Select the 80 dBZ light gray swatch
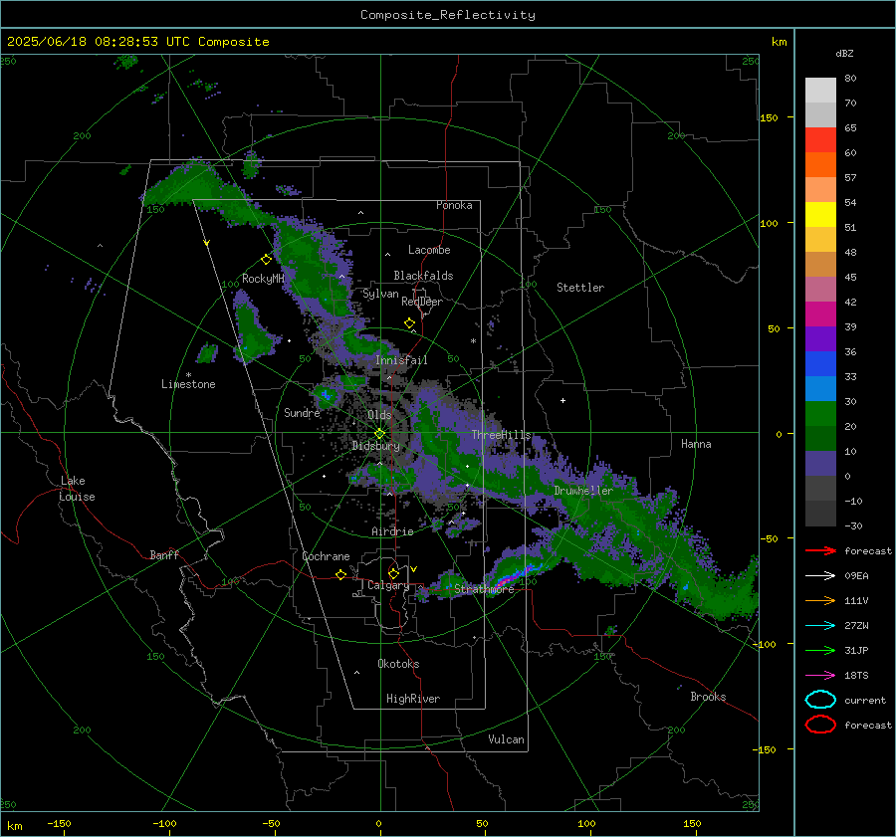 point(820,90)
